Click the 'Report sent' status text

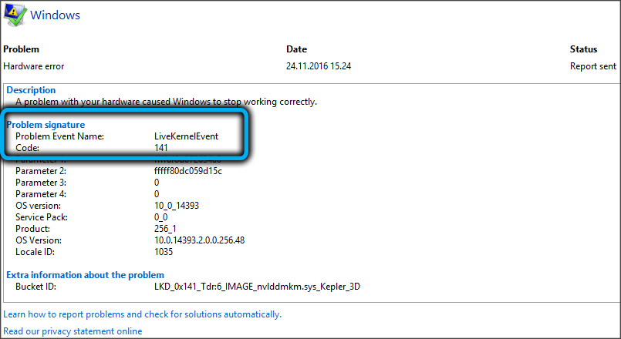tap(592, 66)
